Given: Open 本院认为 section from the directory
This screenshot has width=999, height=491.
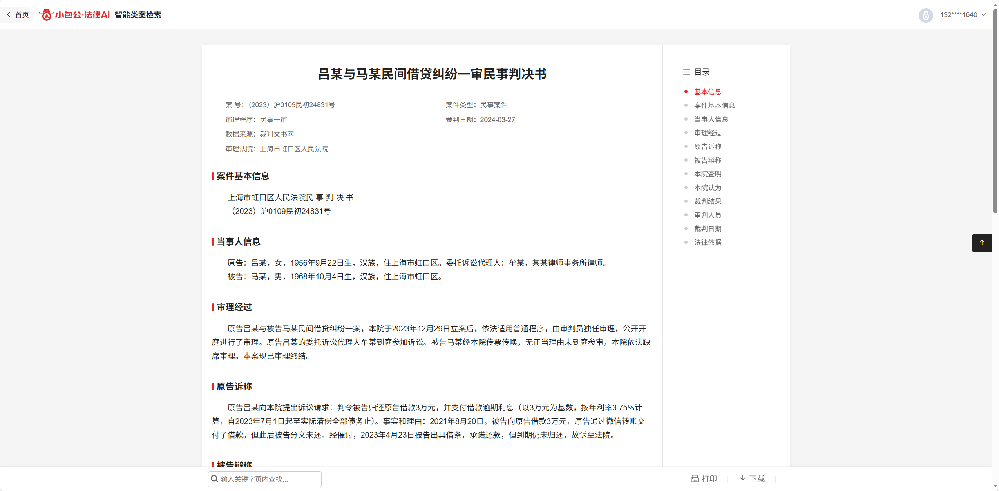Looking at the screenshot, I should pos(708,187).
